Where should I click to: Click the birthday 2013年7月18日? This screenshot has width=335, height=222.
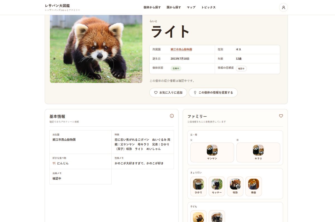(180, 59)
